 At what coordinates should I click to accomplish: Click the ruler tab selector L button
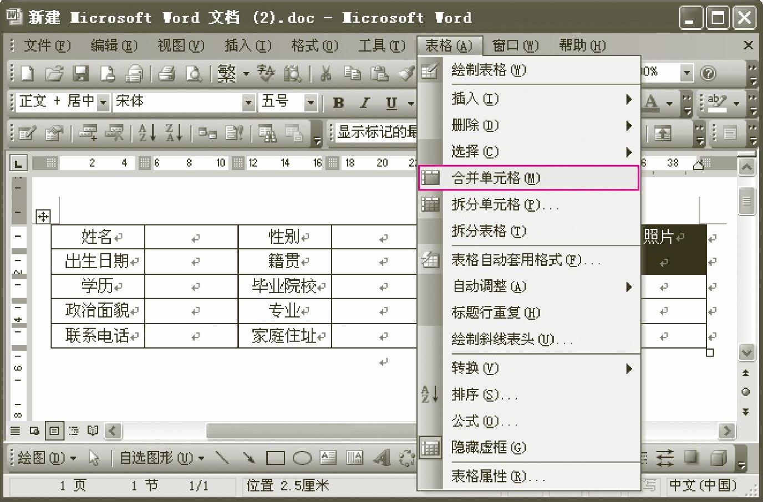tap(18, 163)
